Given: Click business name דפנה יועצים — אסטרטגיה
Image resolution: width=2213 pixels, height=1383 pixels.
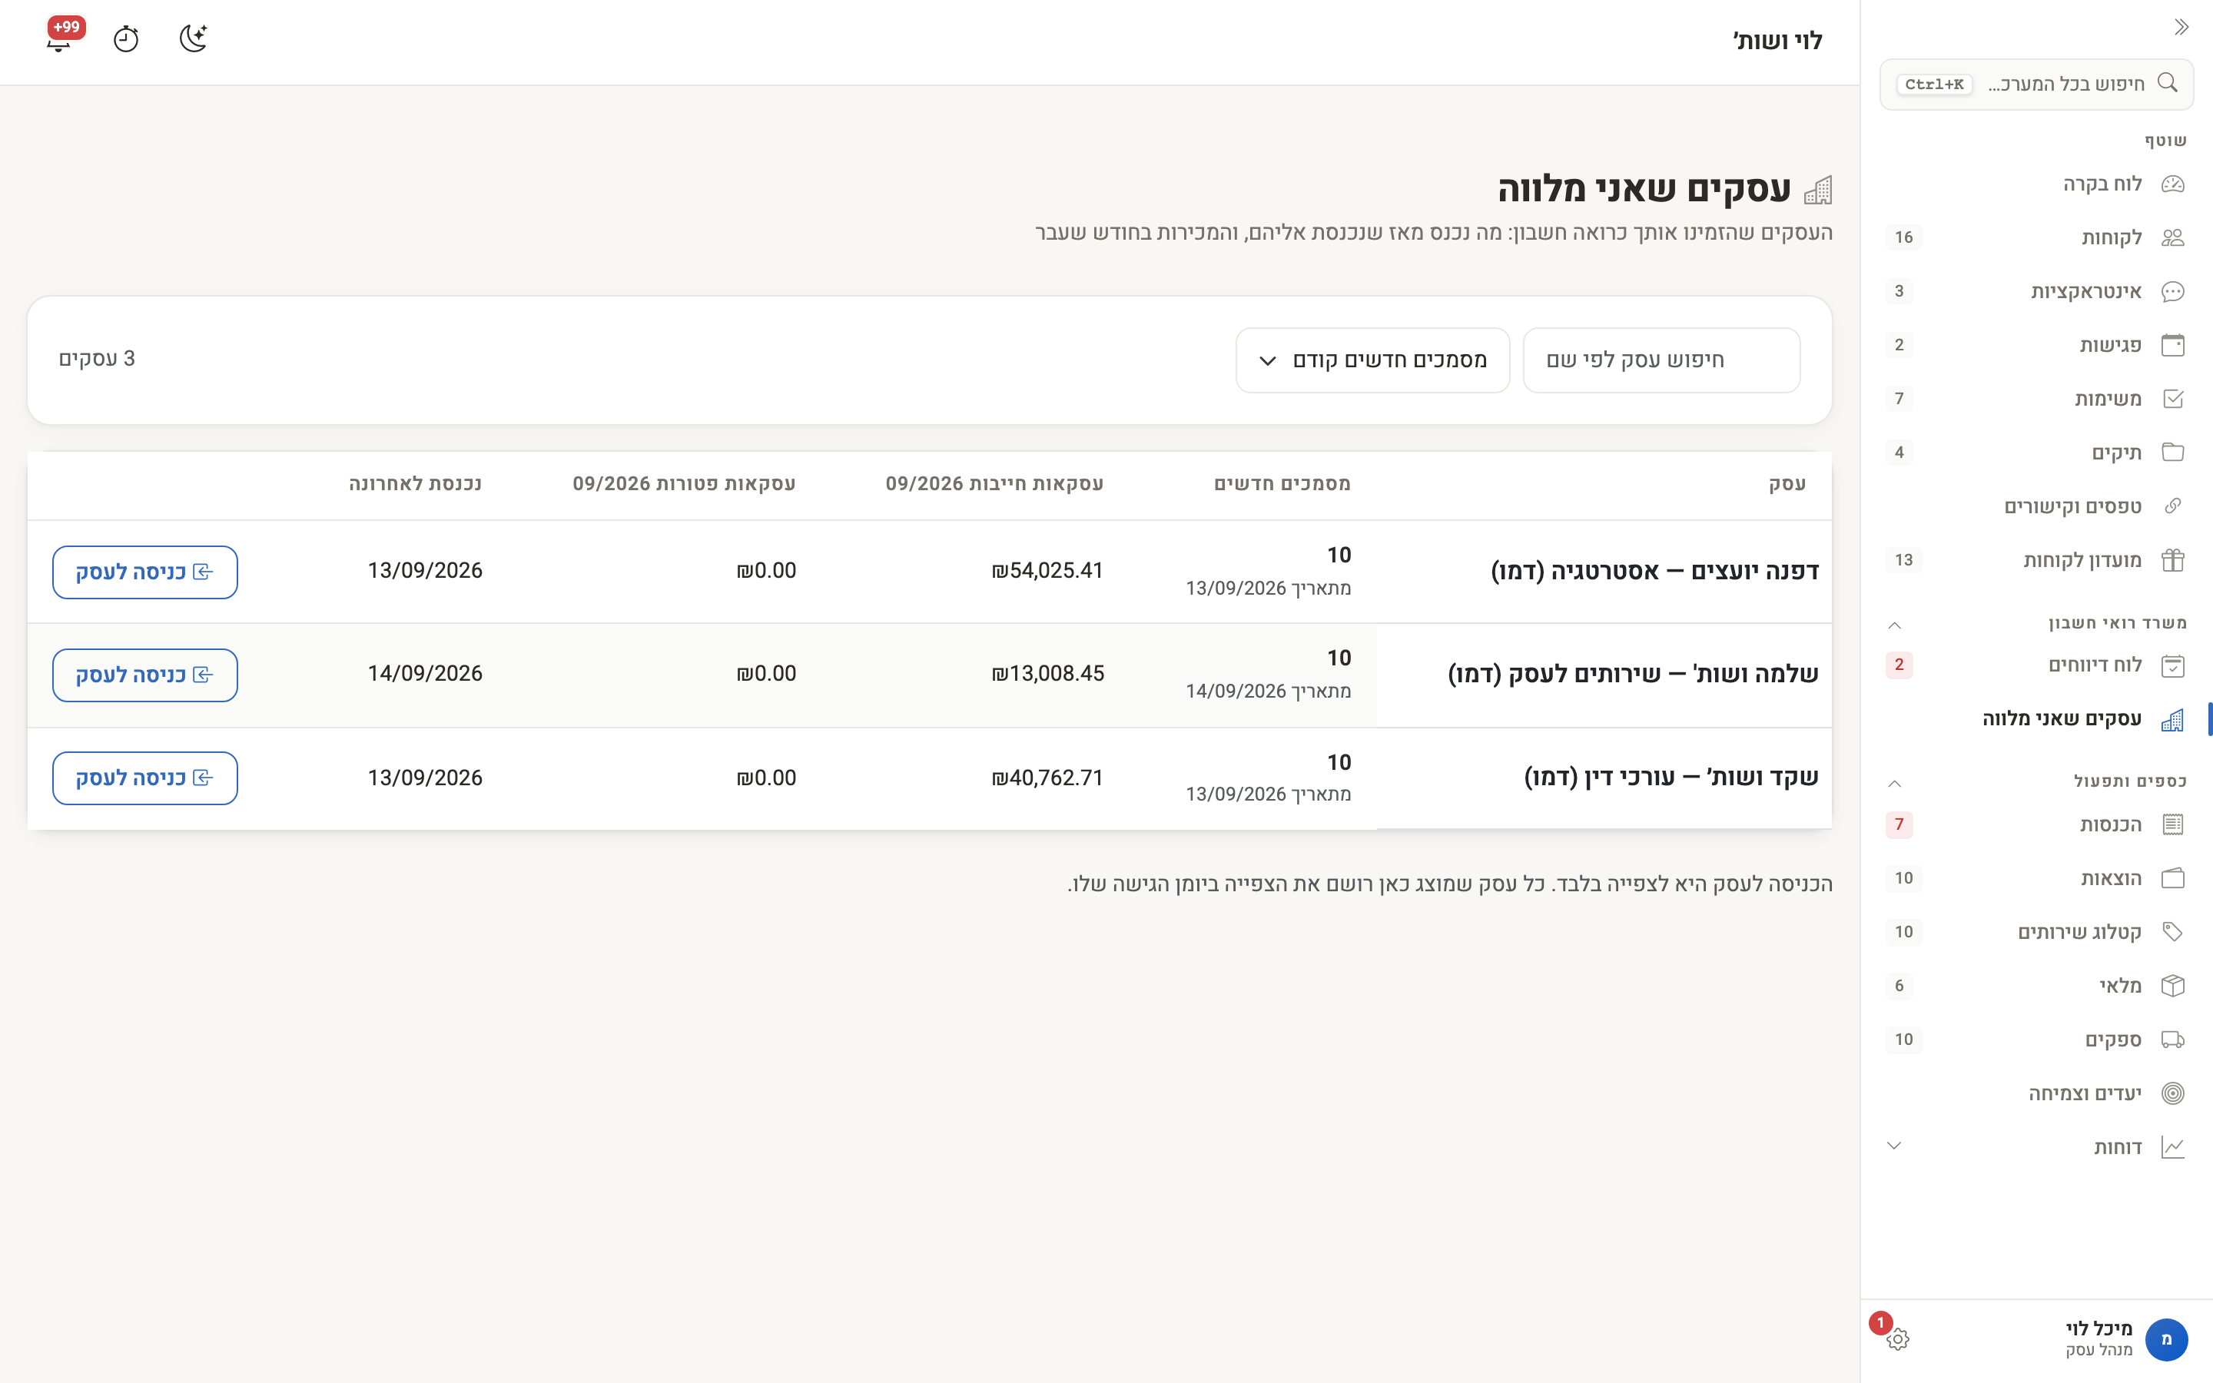Looking at the screenshot, I should [x=1655, y=572].
